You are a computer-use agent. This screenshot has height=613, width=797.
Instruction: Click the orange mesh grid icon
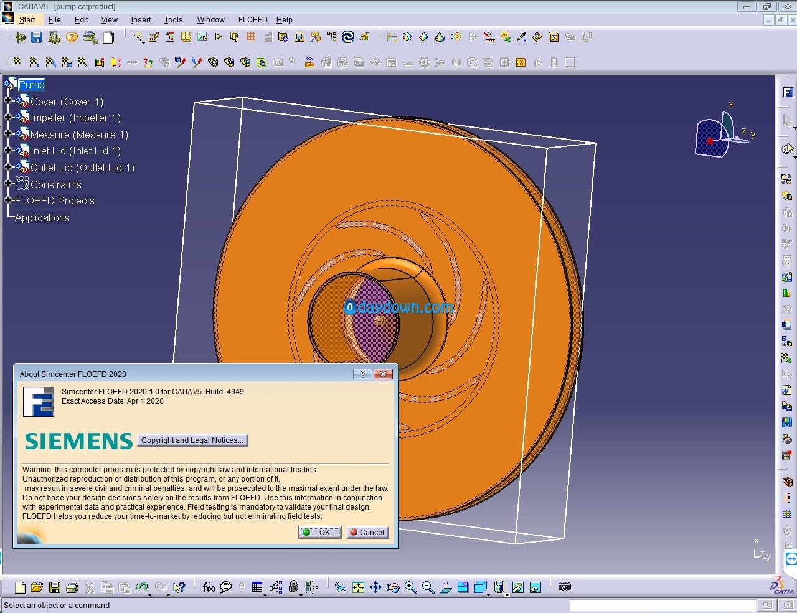(250, 37)
